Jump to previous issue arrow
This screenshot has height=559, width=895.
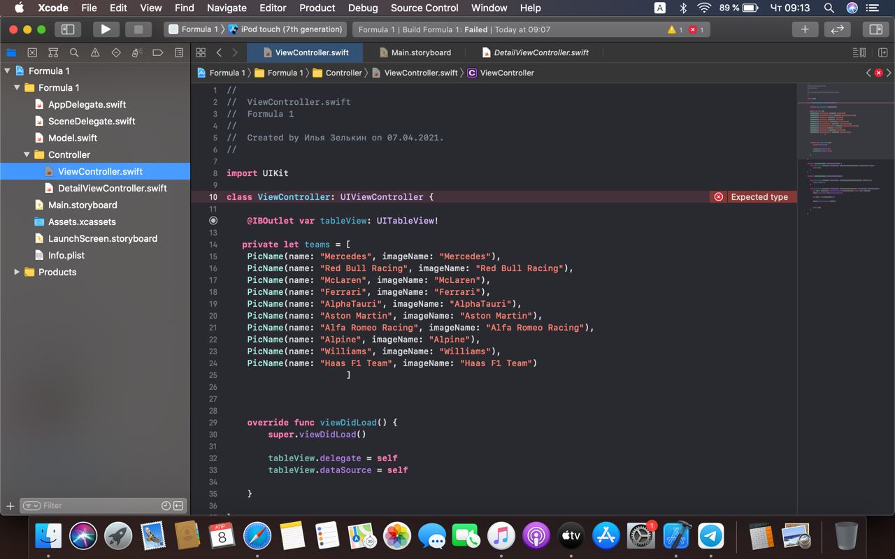click(x=868, y=73)
